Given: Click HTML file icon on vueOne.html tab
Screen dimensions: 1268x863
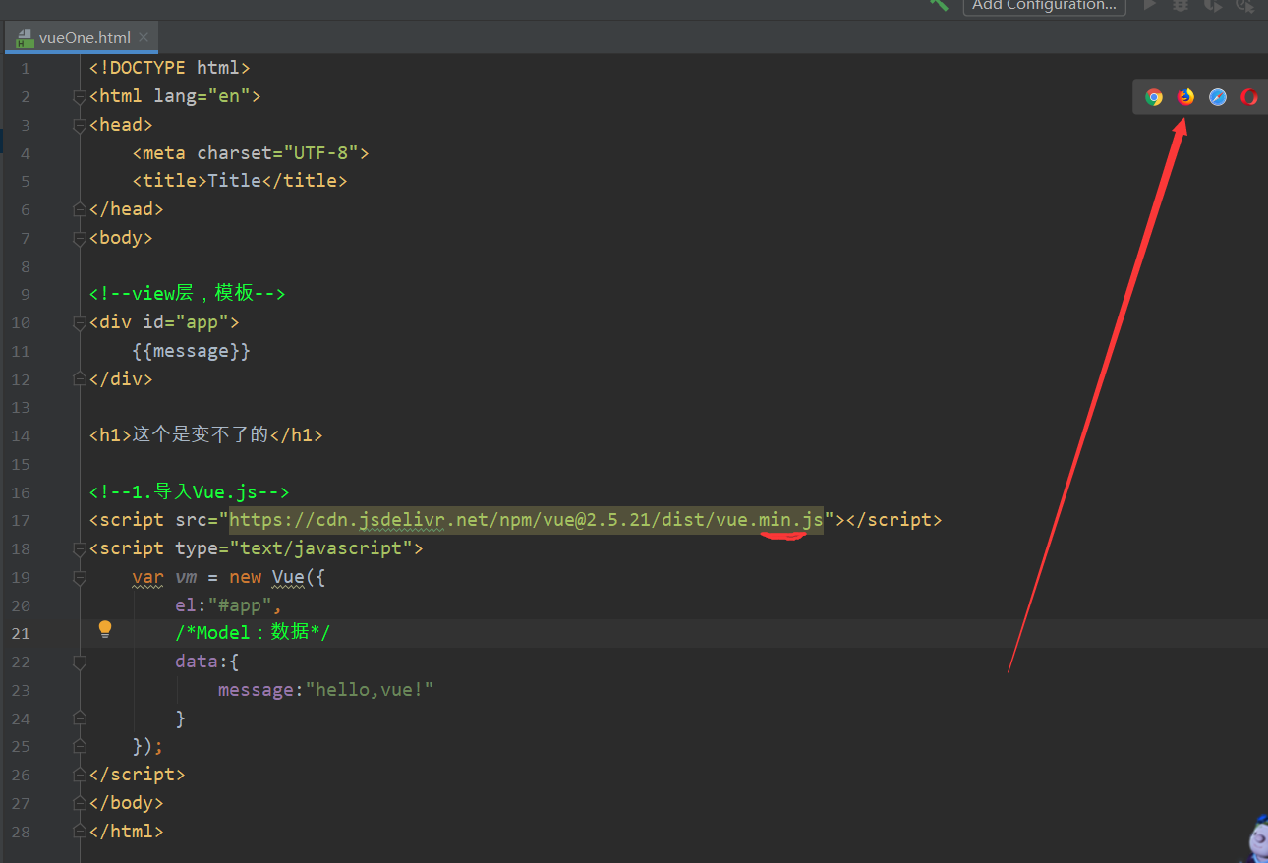Looking at the screenshot, I should coord(25,38).
